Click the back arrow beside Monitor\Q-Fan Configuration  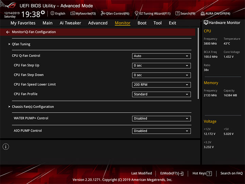tap(8, 32)
